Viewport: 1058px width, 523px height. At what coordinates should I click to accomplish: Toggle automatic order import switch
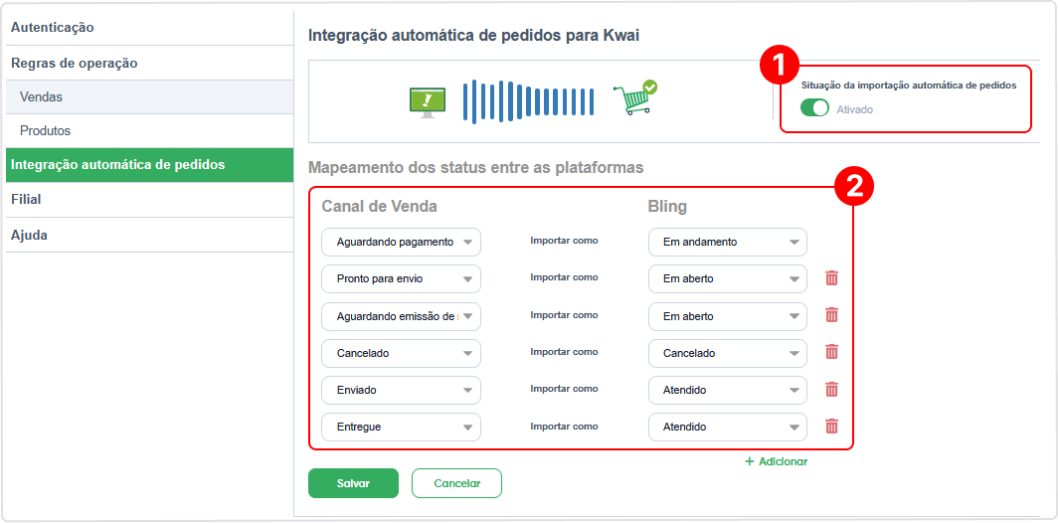(814, 108)
